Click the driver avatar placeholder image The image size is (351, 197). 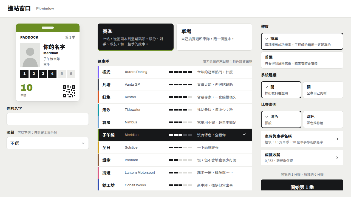coord(30,55)
